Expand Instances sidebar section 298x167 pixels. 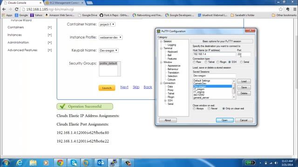pyautogui.click(x=50, y=35)
